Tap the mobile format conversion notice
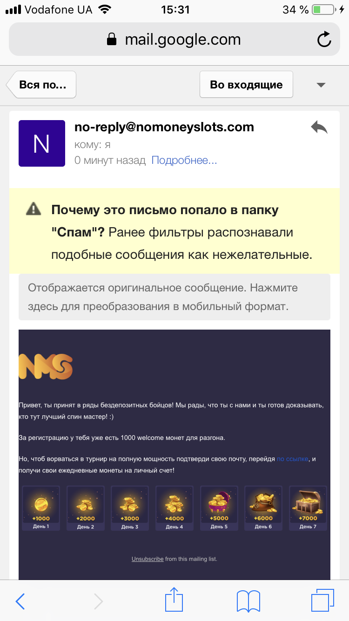This screenshot has width=349, height=621. [x=174, y=297]
